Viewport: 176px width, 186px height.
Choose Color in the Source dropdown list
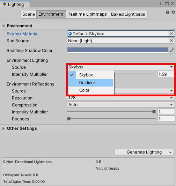tap(91, 90)
